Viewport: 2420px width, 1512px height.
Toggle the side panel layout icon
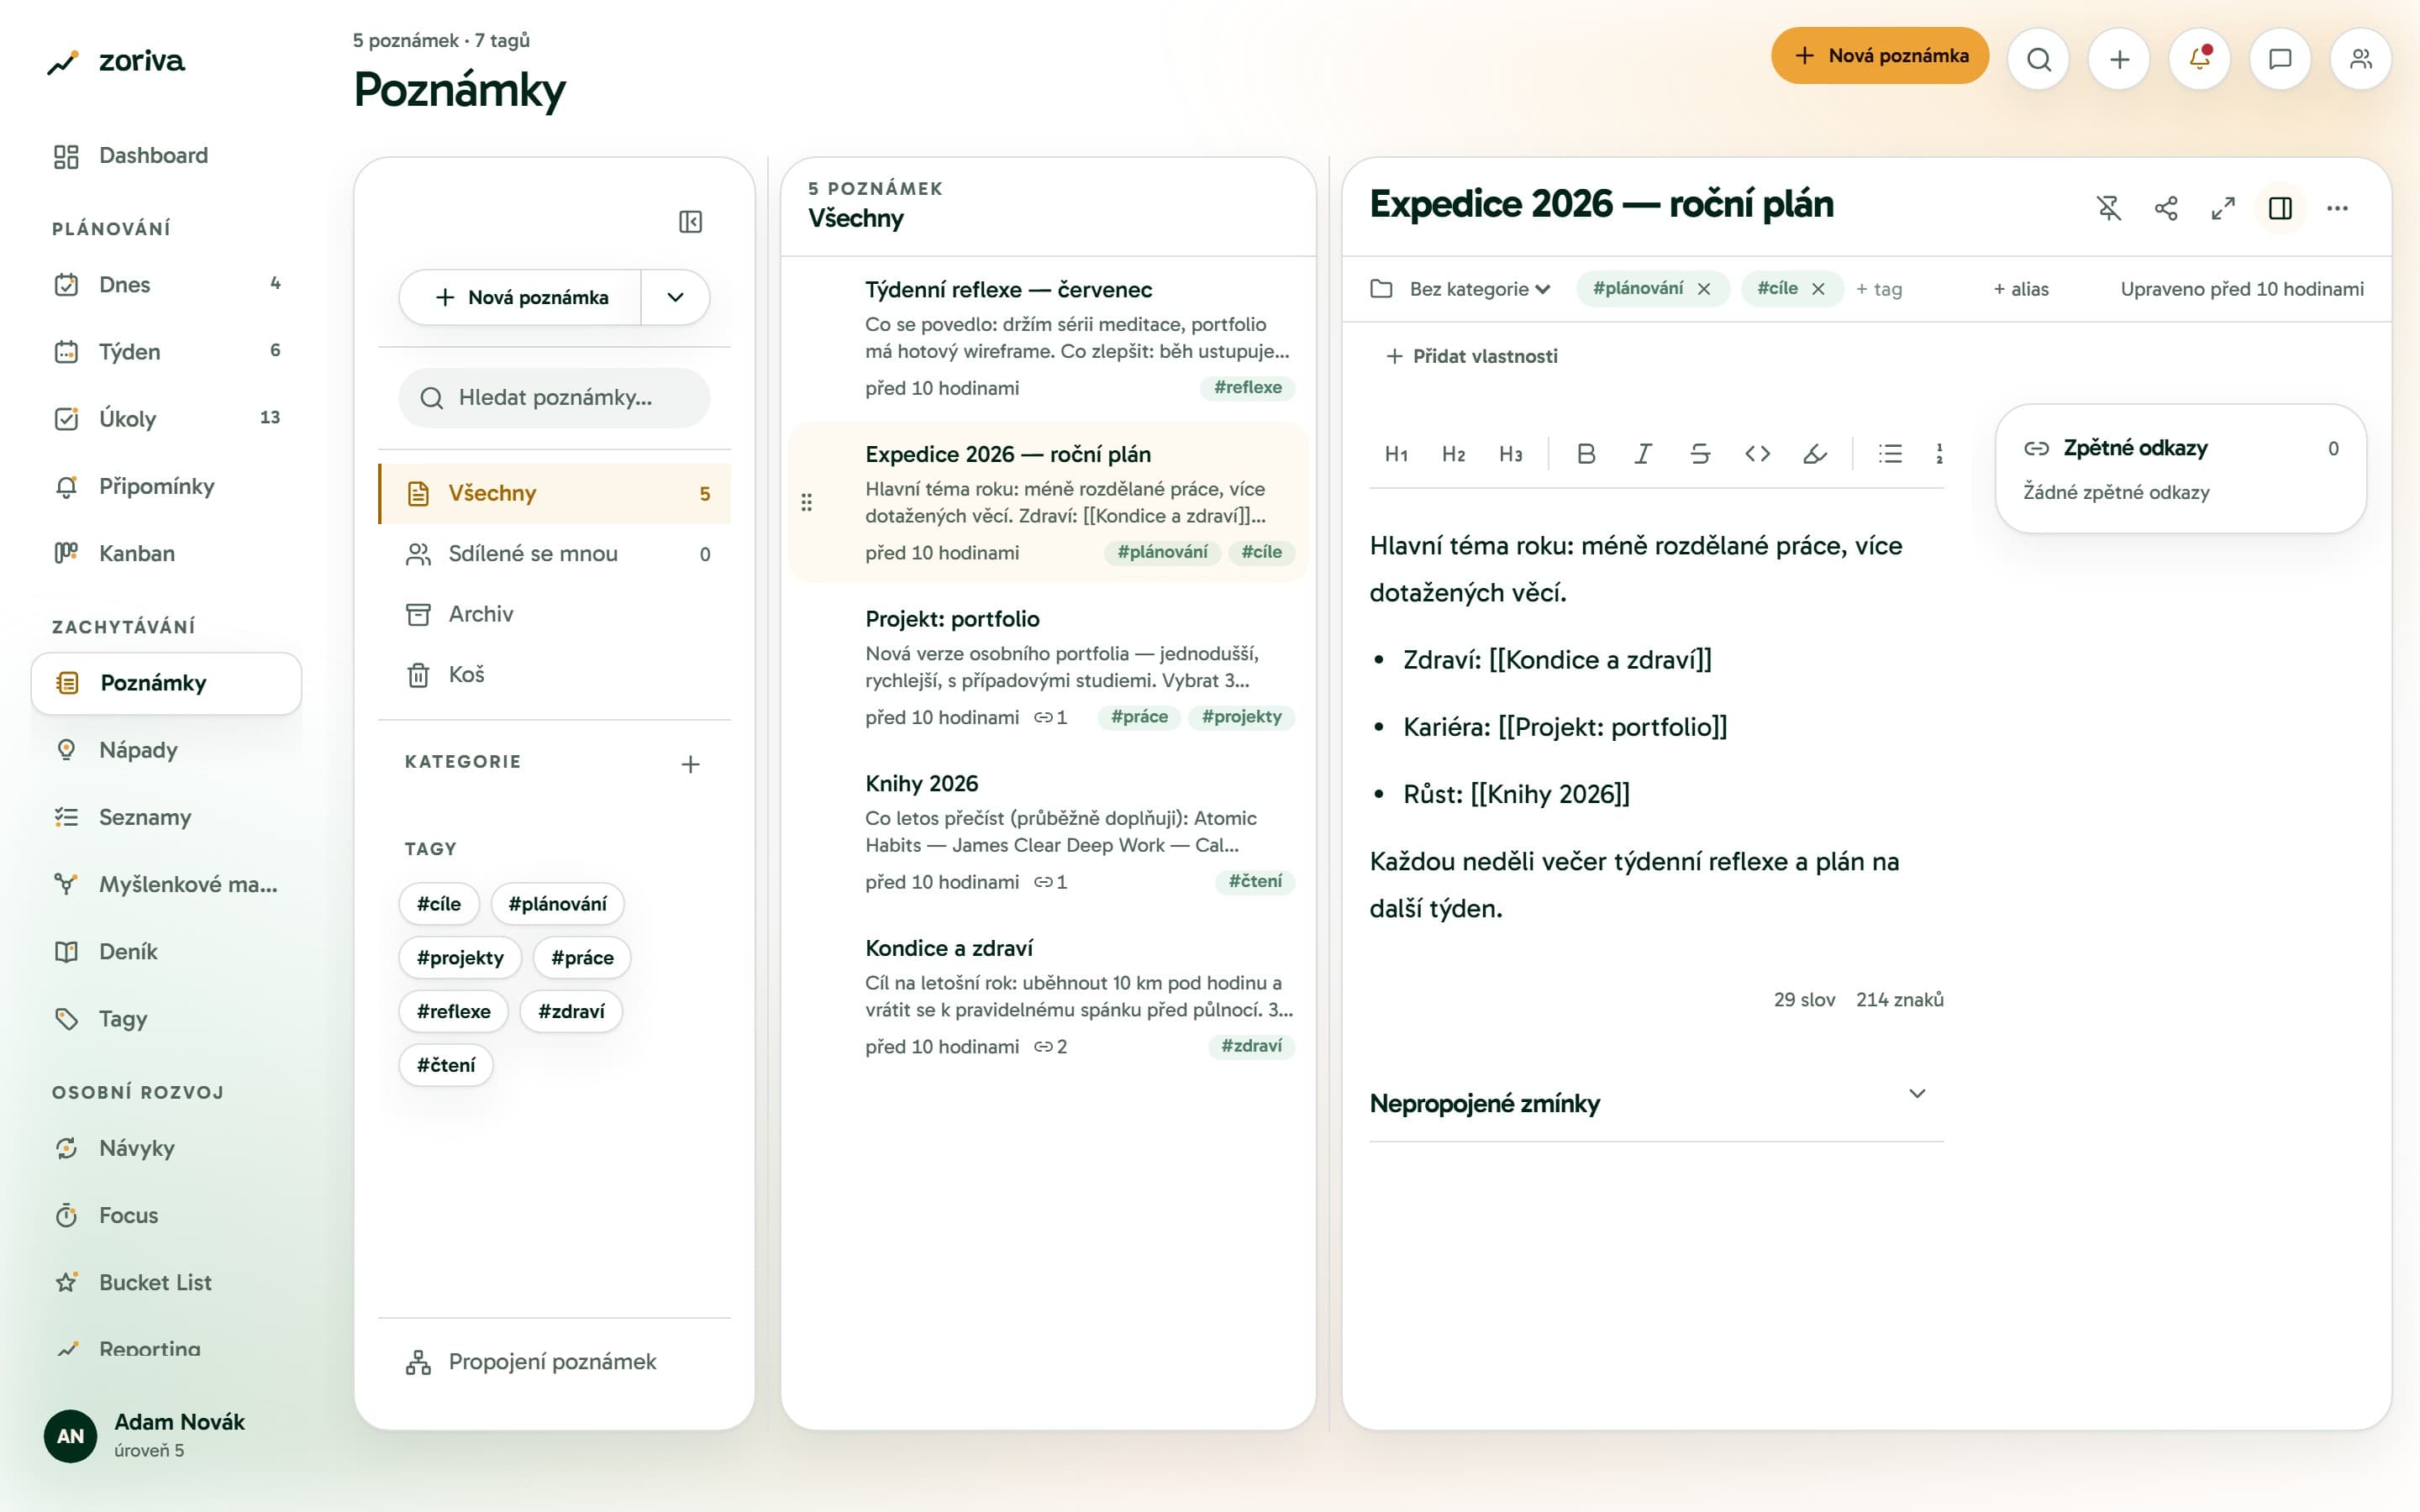2280,208
